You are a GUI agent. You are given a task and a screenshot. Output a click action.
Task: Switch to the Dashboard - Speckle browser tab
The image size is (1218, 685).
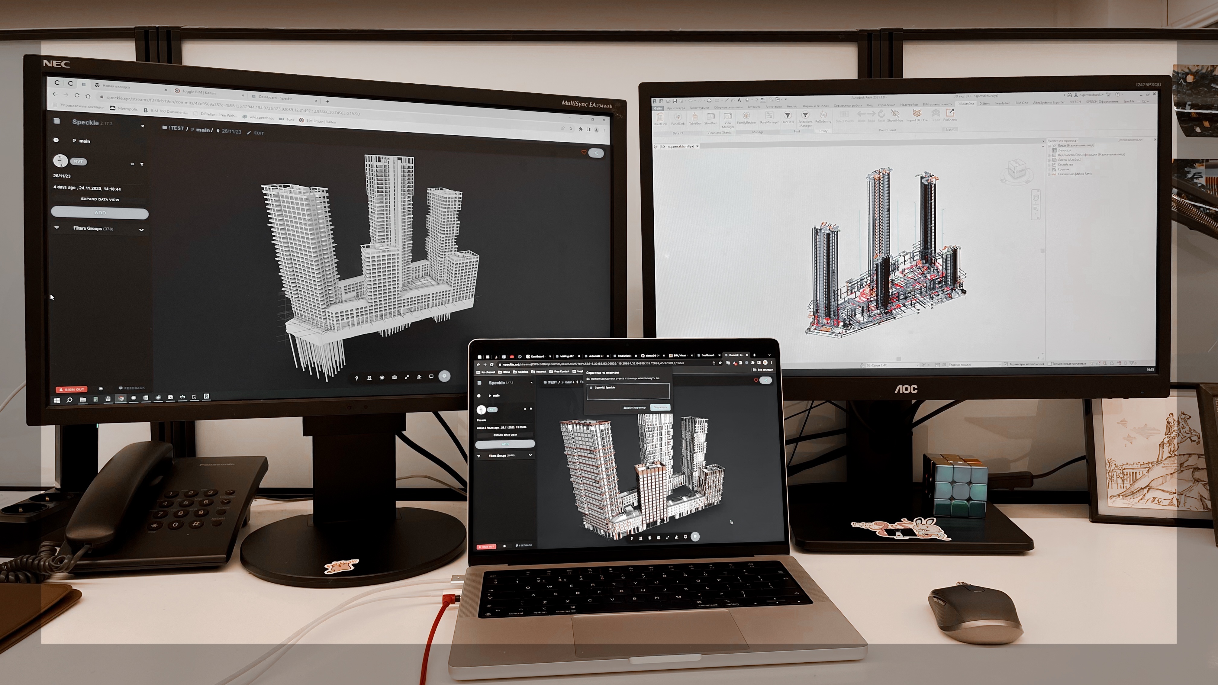click(276, 98)
